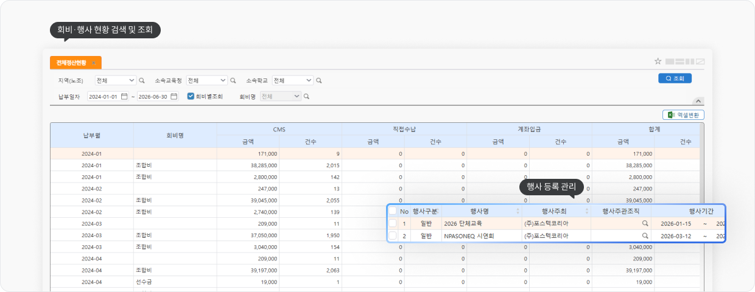755x292 pixels.
Task: Open the 회비명 dropdown
Action: 281,96
